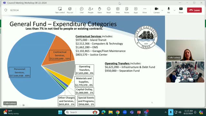Viewport: 206px width, 116px height.
Task: Click Special Events and Programs label
Action: coord(86,101)
